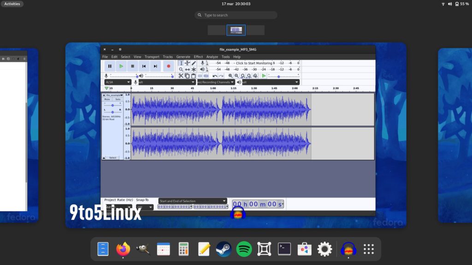The image size is (472, 265).
Task: Toggle zoom with the zoom toggle icon
Action: point(255,76)
